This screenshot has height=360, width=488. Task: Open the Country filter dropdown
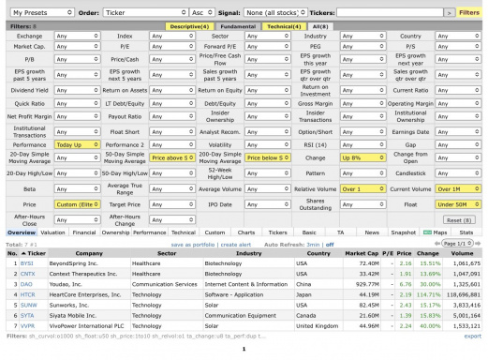pyautogui.click(x=458, y=36)
